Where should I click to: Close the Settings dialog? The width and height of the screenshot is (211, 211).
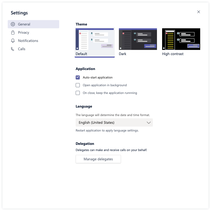tap(198, 12)
